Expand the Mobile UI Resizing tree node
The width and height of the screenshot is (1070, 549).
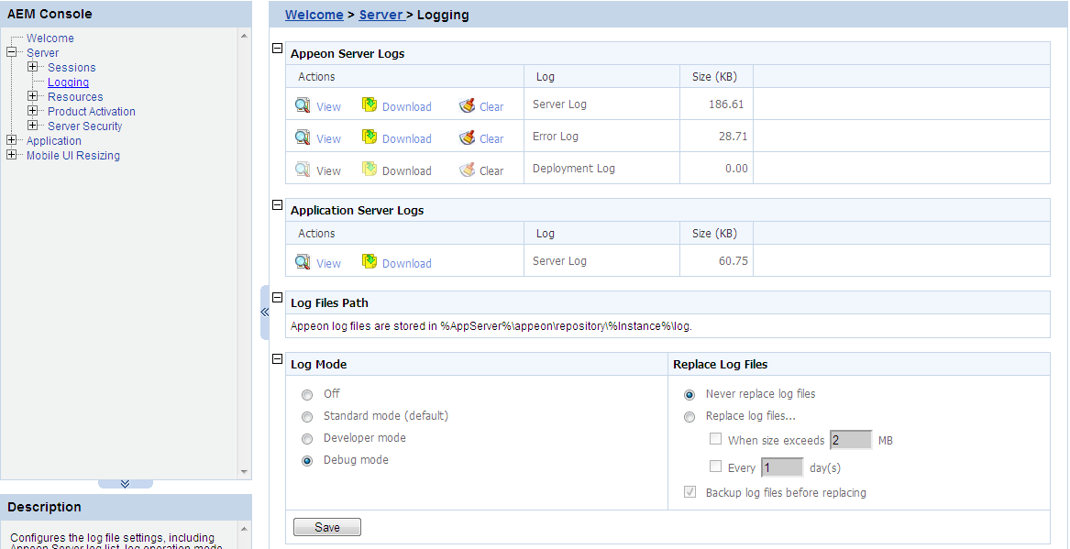point(11,155)
